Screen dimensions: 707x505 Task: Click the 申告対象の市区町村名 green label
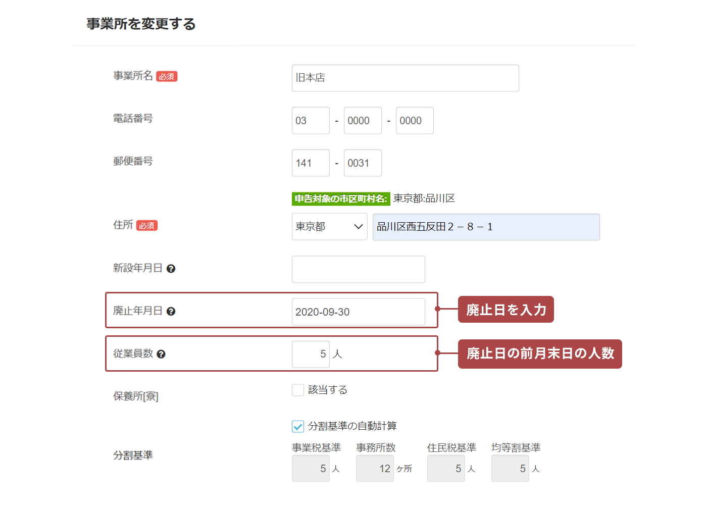point(341,199)
